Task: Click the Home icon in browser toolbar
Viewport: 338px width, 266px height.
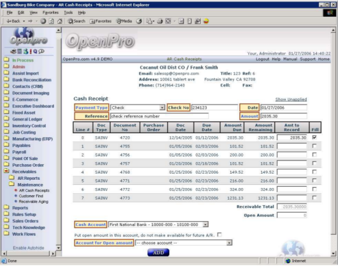Action: point(60,21)
